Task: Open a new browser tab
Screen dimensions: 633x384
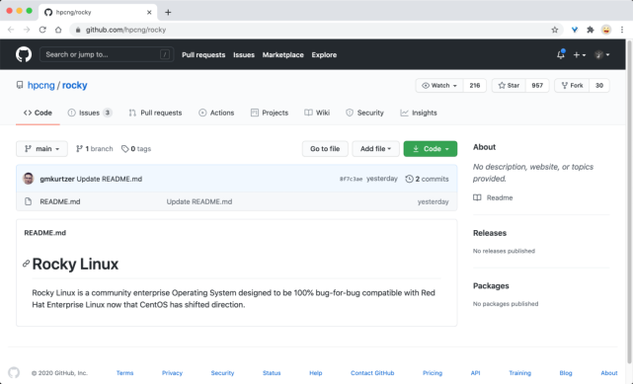Action: pyautogui.click(x=168, y=12)
